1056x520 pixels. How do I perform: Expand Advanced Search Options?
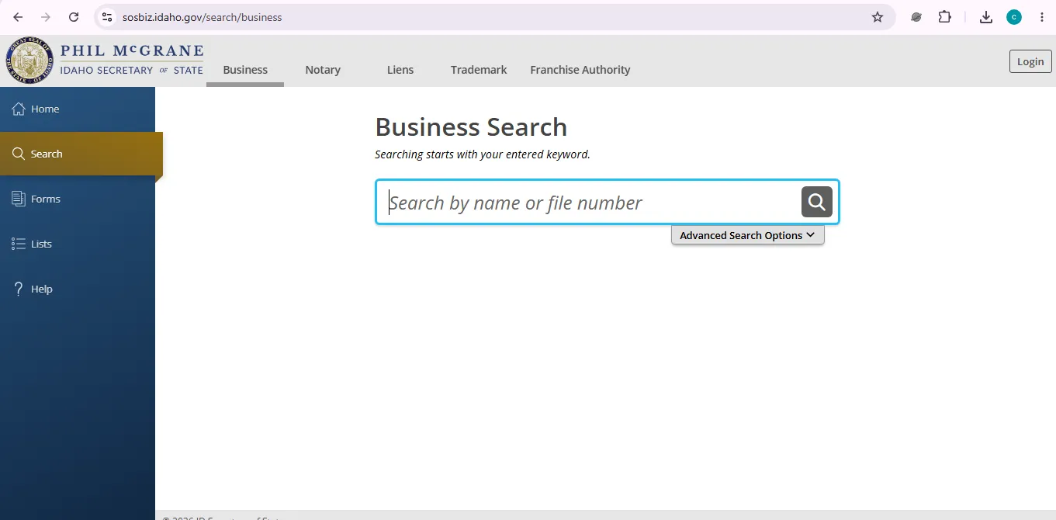pyautogui.click(x=747, y=235)
